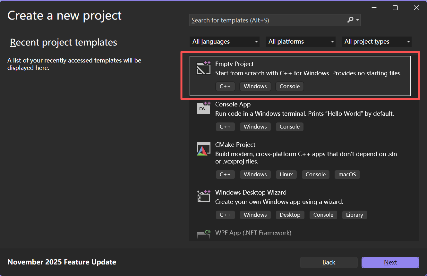Click the Console tag under Empty Project
The width and height of the screenshot is (427, 276).
pyautogui.click(x=290, y=87)
